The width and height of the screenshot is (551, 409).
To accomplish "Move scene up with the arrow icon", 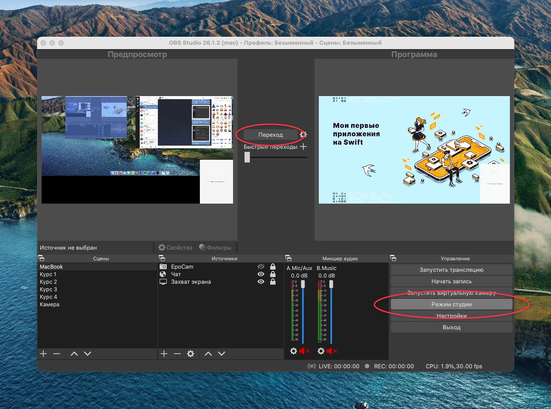I will pyautogui.click(x=74, y=354).
